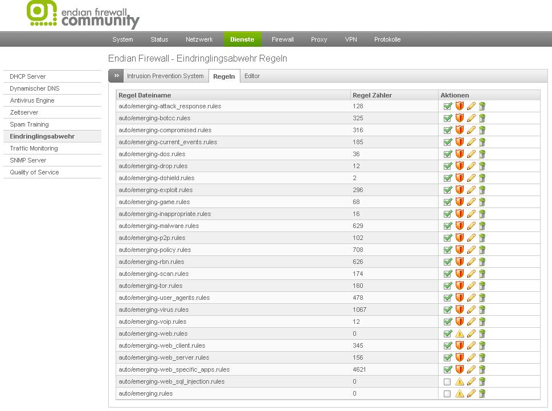The width and height of the screenshot is (552, 411).
Task: Click the warning triangle icon for emerging-web.rules
Action: (x=459, y=333)
